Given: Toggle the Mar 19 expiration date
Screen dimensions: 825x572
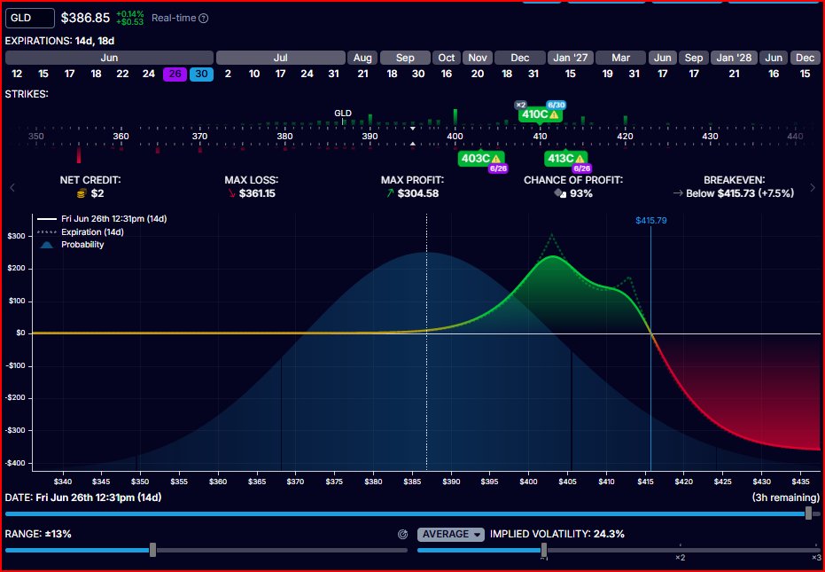Looking at the screenshot, I should tap(607, 74).
